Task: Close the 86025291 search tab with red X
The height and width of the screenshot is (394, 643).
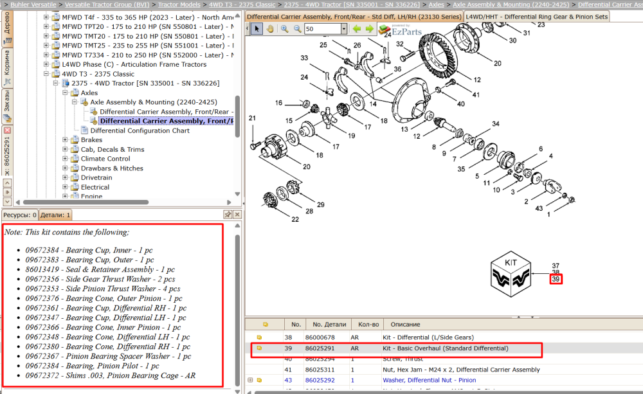Action: [7, 130]
